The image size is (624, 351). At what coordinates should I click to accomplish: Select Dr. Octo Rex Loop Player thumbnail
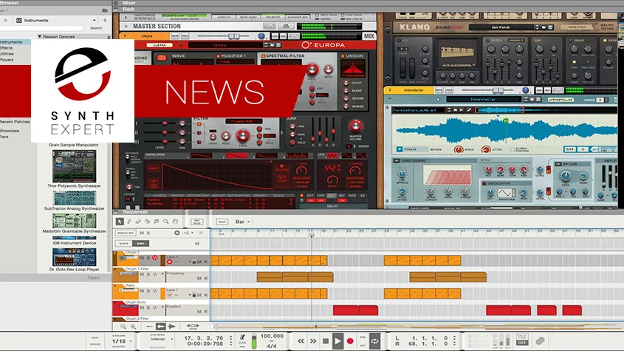74,257
